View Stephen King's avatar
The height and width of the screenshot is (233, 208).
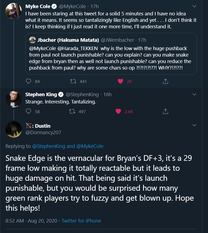click(13, 99)
